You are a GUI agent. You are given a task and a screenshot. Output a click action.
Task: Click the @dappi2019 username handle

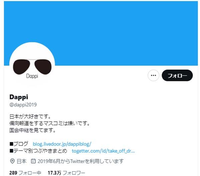point(23,105)
